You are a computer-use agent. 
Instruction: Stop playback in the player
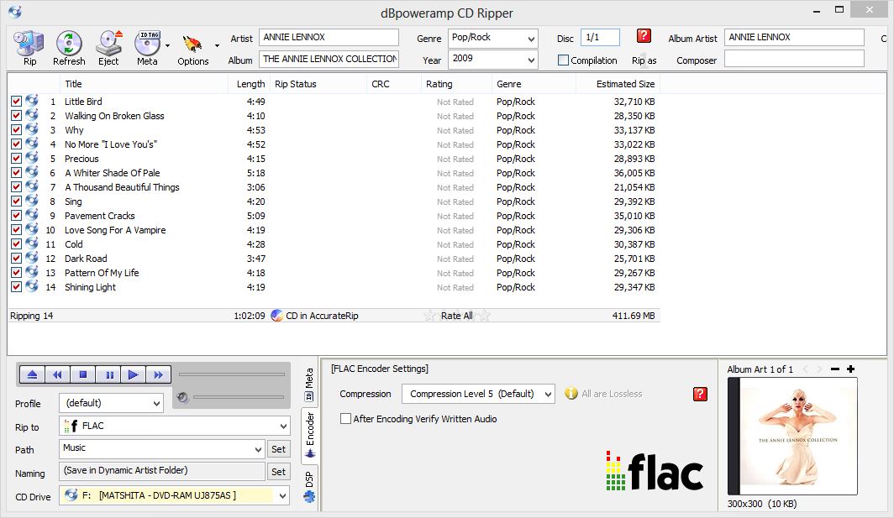coord(82,374)
